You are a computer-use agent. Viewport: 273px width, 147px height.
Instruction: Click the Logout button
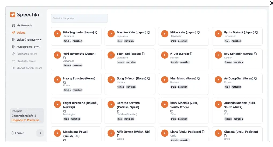(17, 133)
